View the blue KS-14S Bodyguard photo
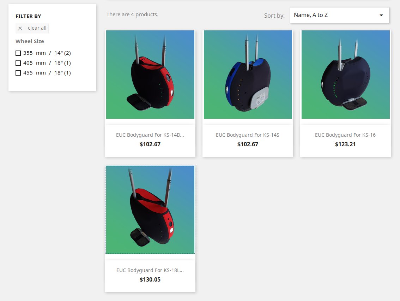Viewport: 400px width, 301px height. 248,74
